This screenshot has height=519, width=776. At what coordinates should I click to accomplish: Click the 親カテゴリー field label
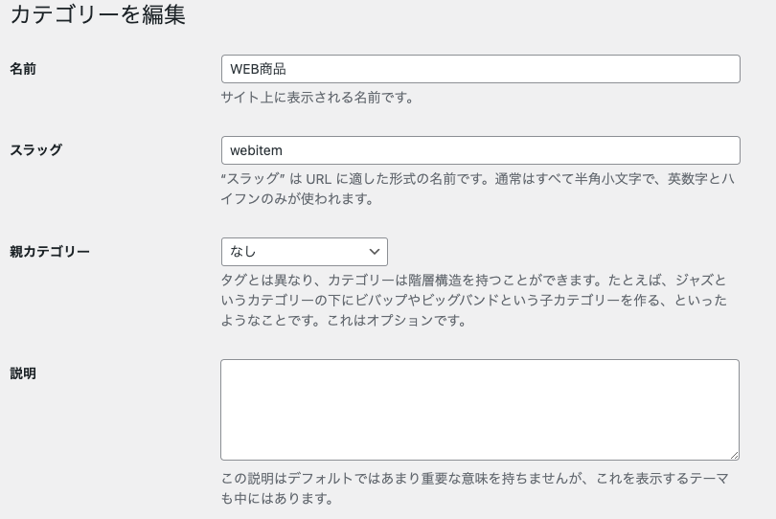[x=50, y=252]
